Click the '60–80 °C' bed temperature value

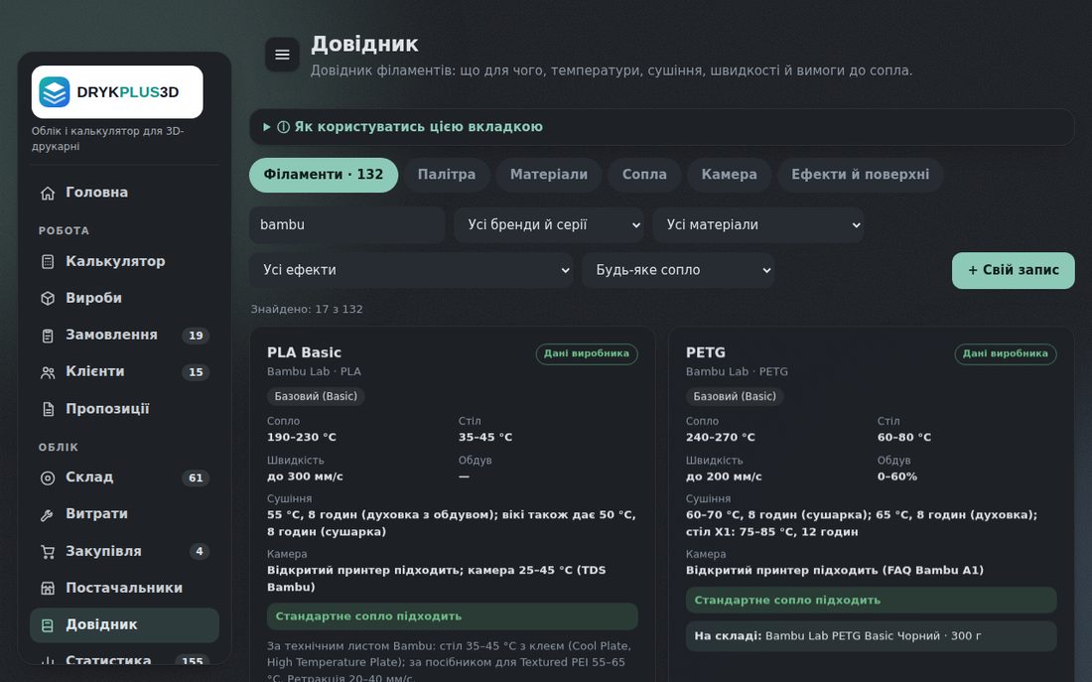(x=904, y=438)
